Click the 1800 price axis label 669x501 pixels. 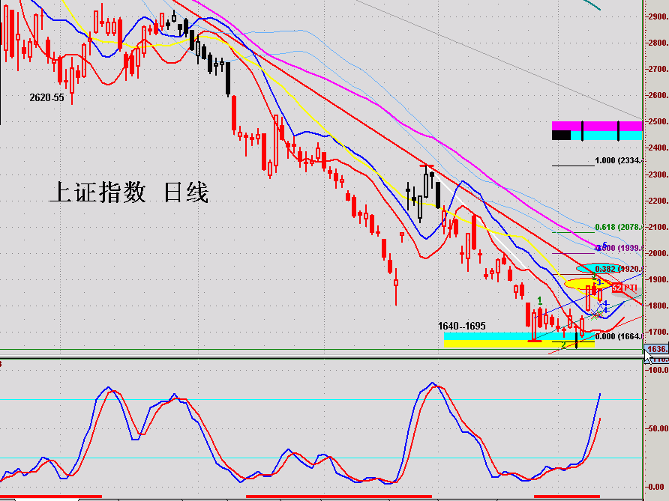(658, 306)
